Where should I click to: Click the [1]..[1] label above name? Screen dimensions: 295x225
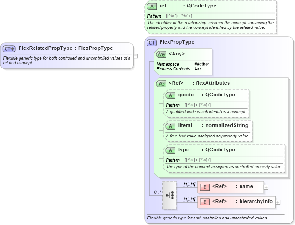coord(189,184)
